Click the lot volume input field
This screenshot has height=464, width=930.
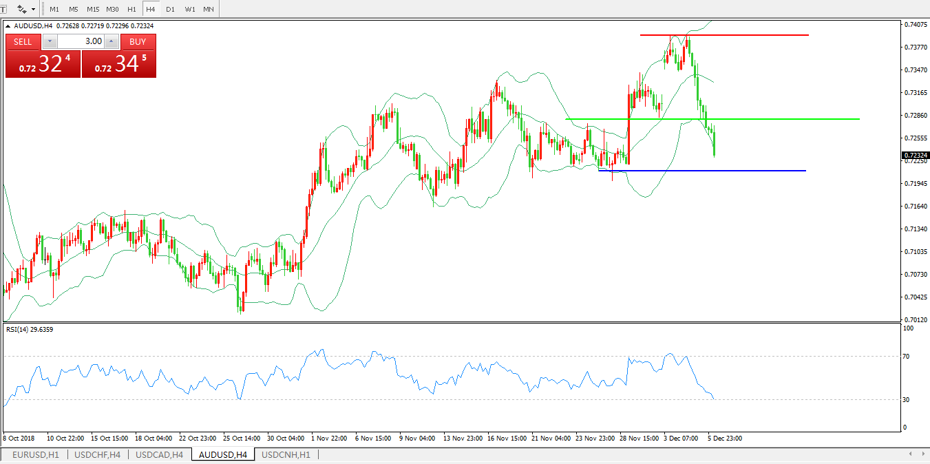(x=81, y=41)
